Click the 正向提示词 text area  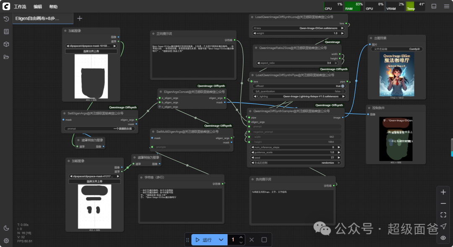[x=193, y=61]
